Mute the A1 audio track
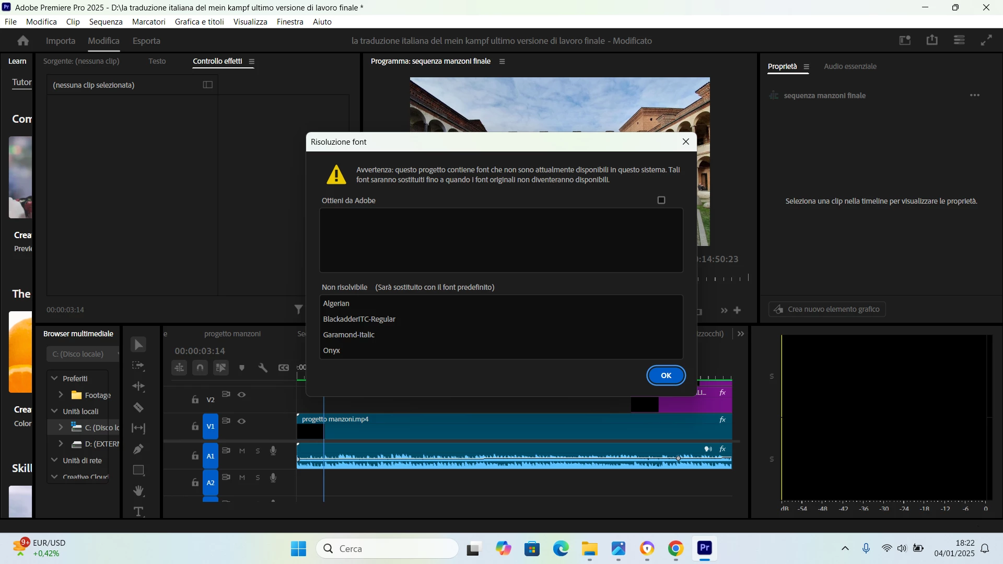Image resolution: width=1003 pixels, height=564 pixels. 242,451
